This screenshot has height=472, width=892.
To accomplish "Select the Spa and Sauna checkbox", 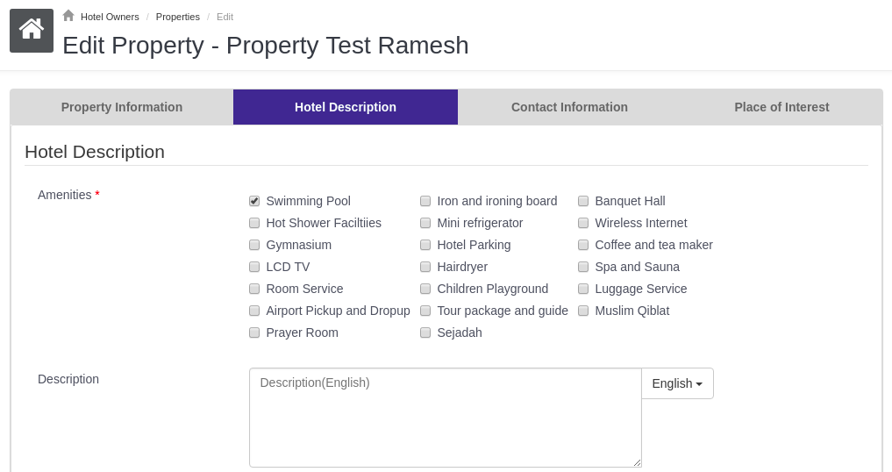I will pyautogui.click(x=583, y=267).
